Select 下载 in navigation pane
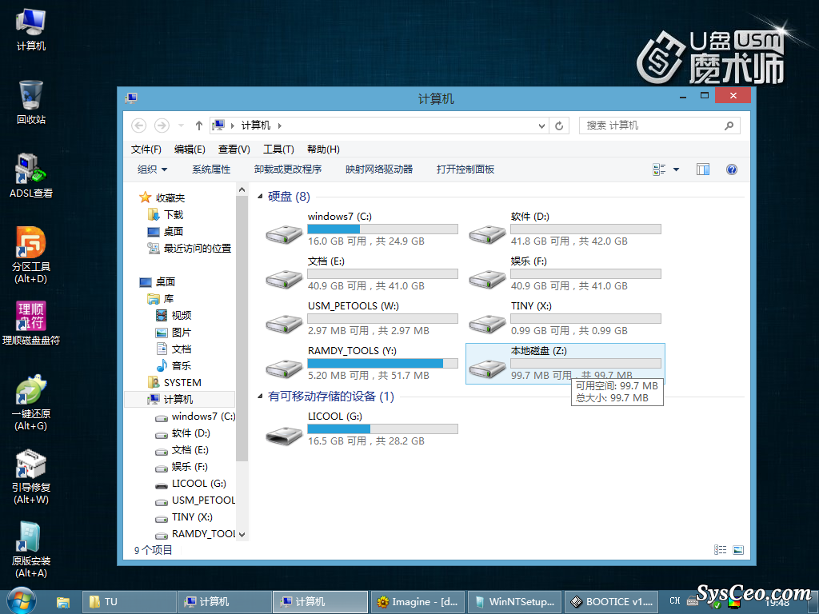Viewport: 819px width, 614px height. [165, 214]
